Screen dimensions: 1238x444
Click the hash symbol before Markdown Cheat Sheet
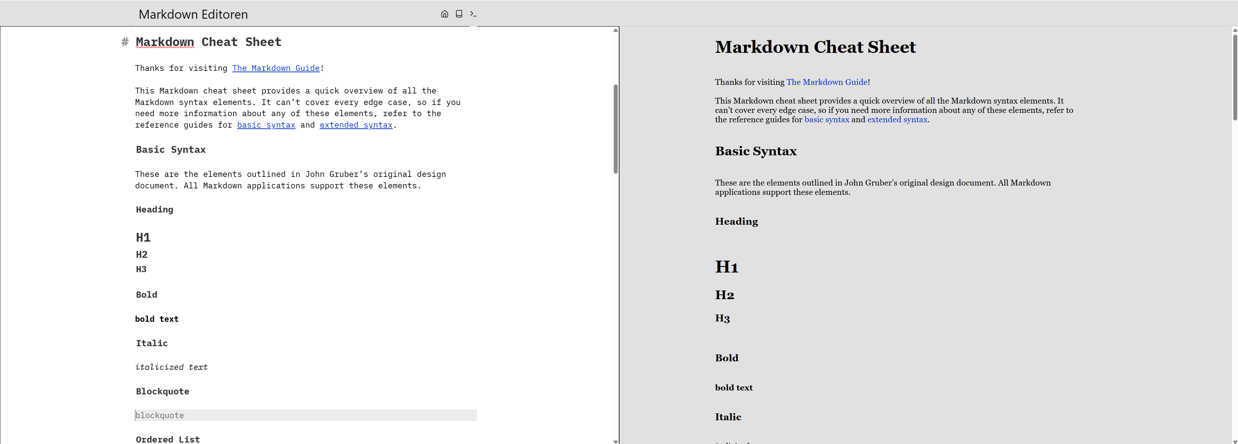pyautogui.click(x=125, y=42)
